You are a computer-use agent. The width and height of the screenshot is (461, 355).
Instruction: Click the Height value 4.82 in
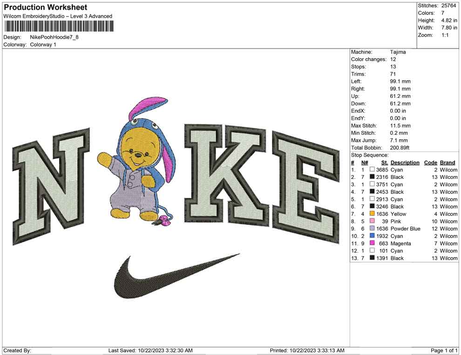click(x=449, y=20)
